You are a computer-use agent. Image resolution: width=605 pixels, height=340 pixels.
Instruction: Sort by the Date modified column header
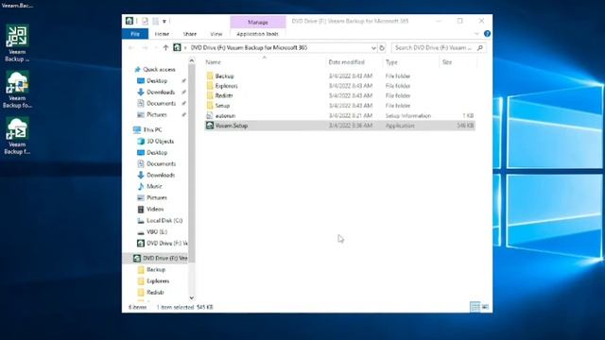pos(347,62)
